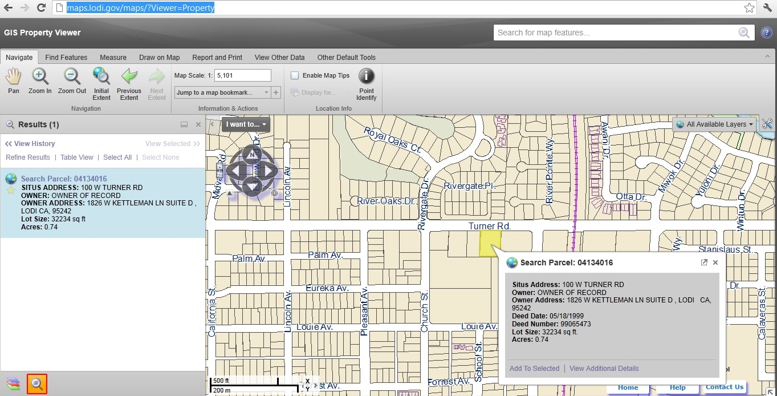
Task: Expand the 'Jump to a map bookmark' dropdown
Action: tap(268, 92)
